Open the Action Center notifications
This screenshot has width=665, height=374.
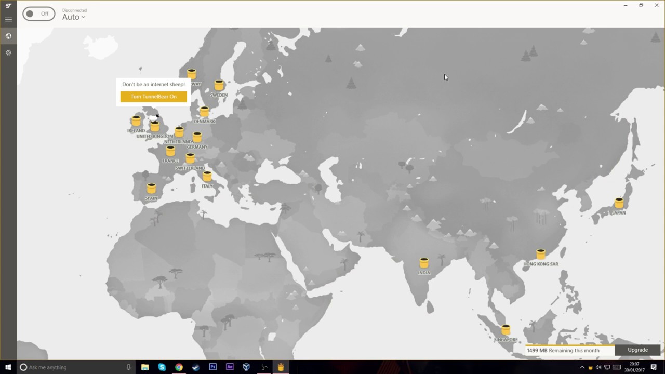click(x=654, y=367)
